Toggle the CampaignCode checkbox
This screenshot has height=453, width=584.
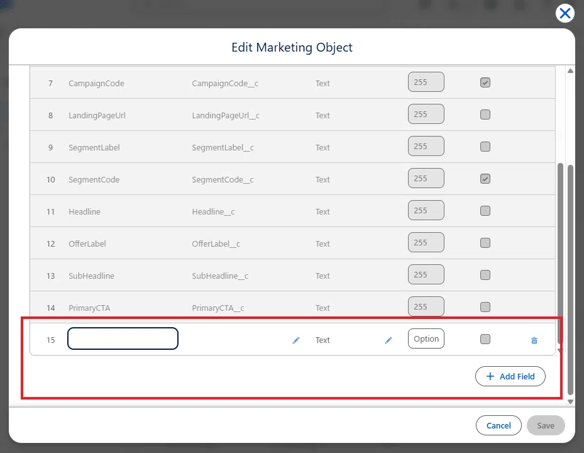485,82
